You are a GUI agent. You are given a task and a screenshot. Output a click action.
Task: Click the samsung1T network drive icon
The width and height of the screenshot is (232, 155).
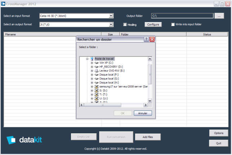(x=96, y=87)
